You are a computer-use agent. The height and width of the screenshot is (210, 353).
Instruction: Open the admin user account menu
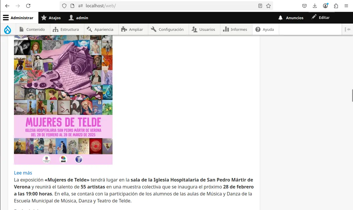tap(78, 18)
